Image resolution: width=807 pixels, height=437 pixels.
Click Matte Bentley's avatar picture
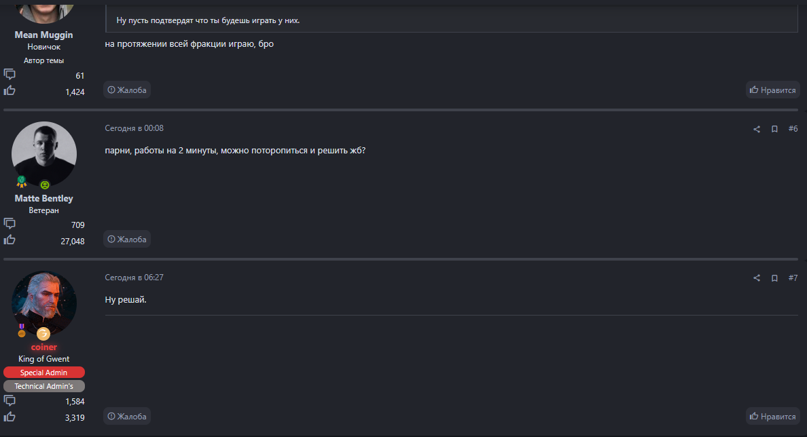(44, 153)
